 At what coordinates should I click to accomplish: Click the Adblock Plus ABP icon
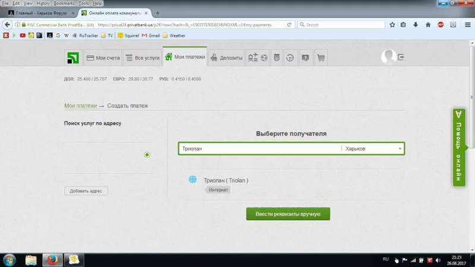click(x=441, y=25)
